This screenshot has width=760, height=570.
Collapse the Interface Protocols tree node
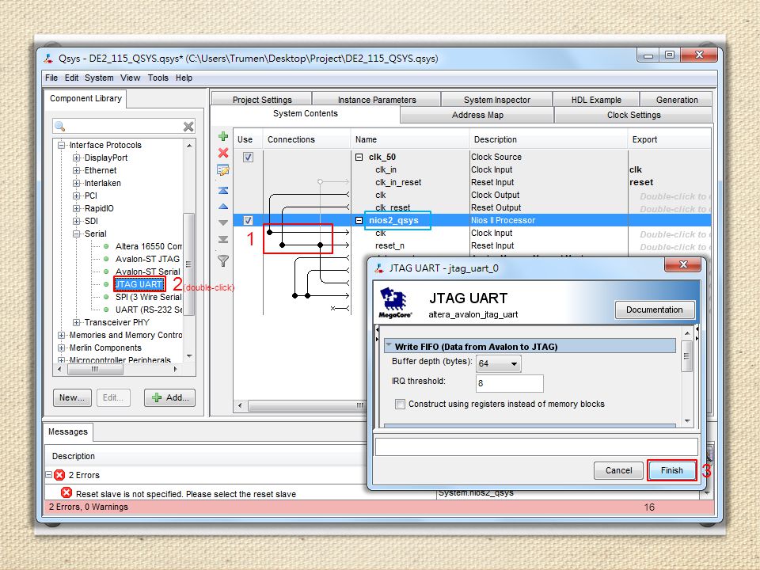61,145
